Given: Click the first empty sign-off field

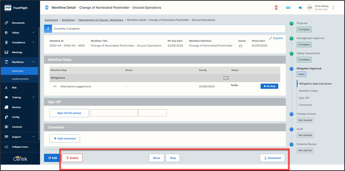Looking at the screenshot, I should 114,113.
